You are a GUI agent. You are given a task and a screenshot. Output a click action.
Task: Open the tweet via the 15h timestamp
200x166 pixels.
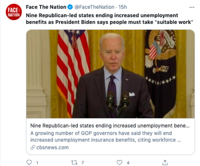pos(123,7)
